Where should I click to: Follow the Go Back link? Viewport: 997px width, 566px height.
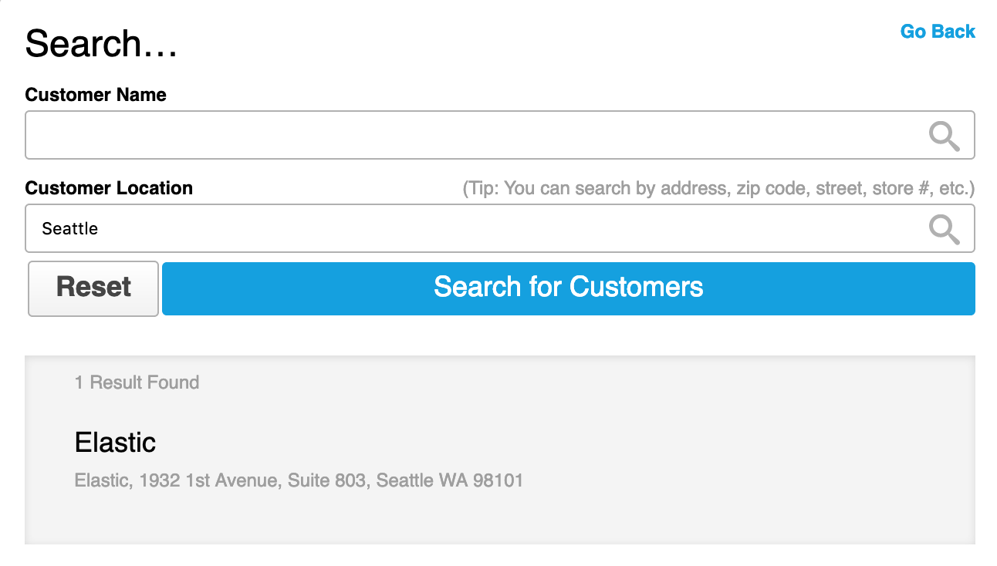click(938, 32)
